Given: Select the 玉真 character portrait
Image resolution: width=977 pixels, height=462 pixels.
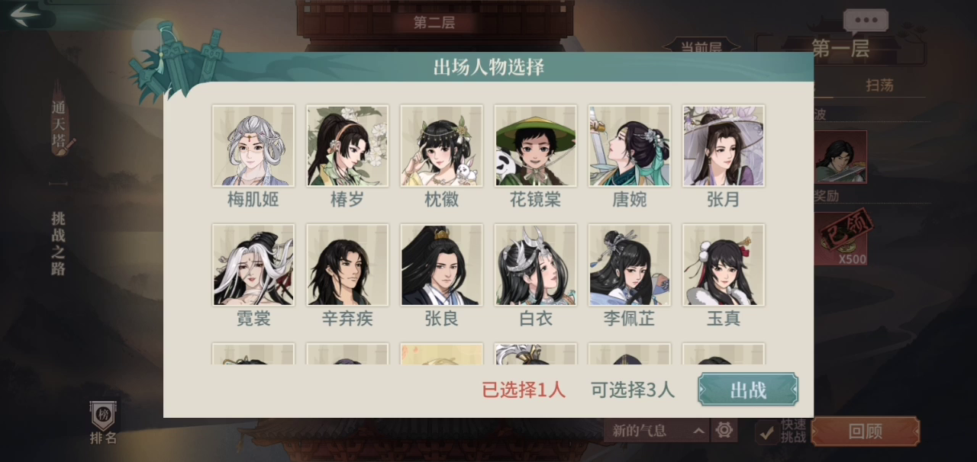Looking at the screenshot, I should click(x=723, y=265).
